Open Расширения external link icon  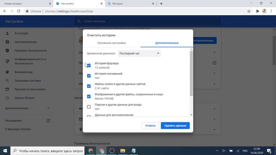coord(48,121)
